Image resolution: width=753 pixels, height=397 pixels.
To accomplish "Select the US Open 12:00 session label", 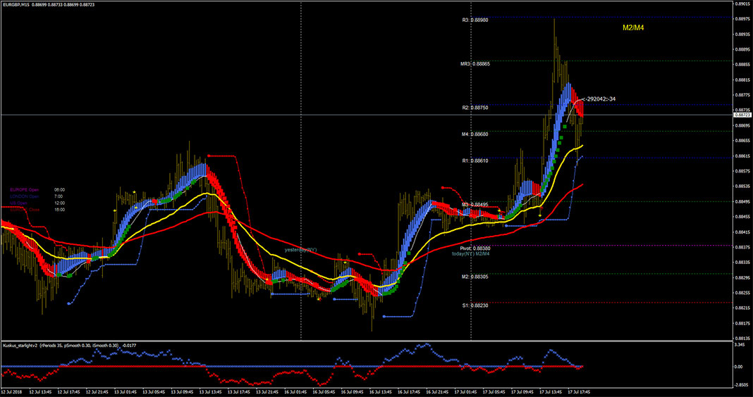I will coord(37,203).
